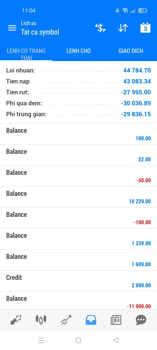Select the Credit entry of 2 000.00
Viewport: 157px width, 350px height.
[x=78, y=281]
